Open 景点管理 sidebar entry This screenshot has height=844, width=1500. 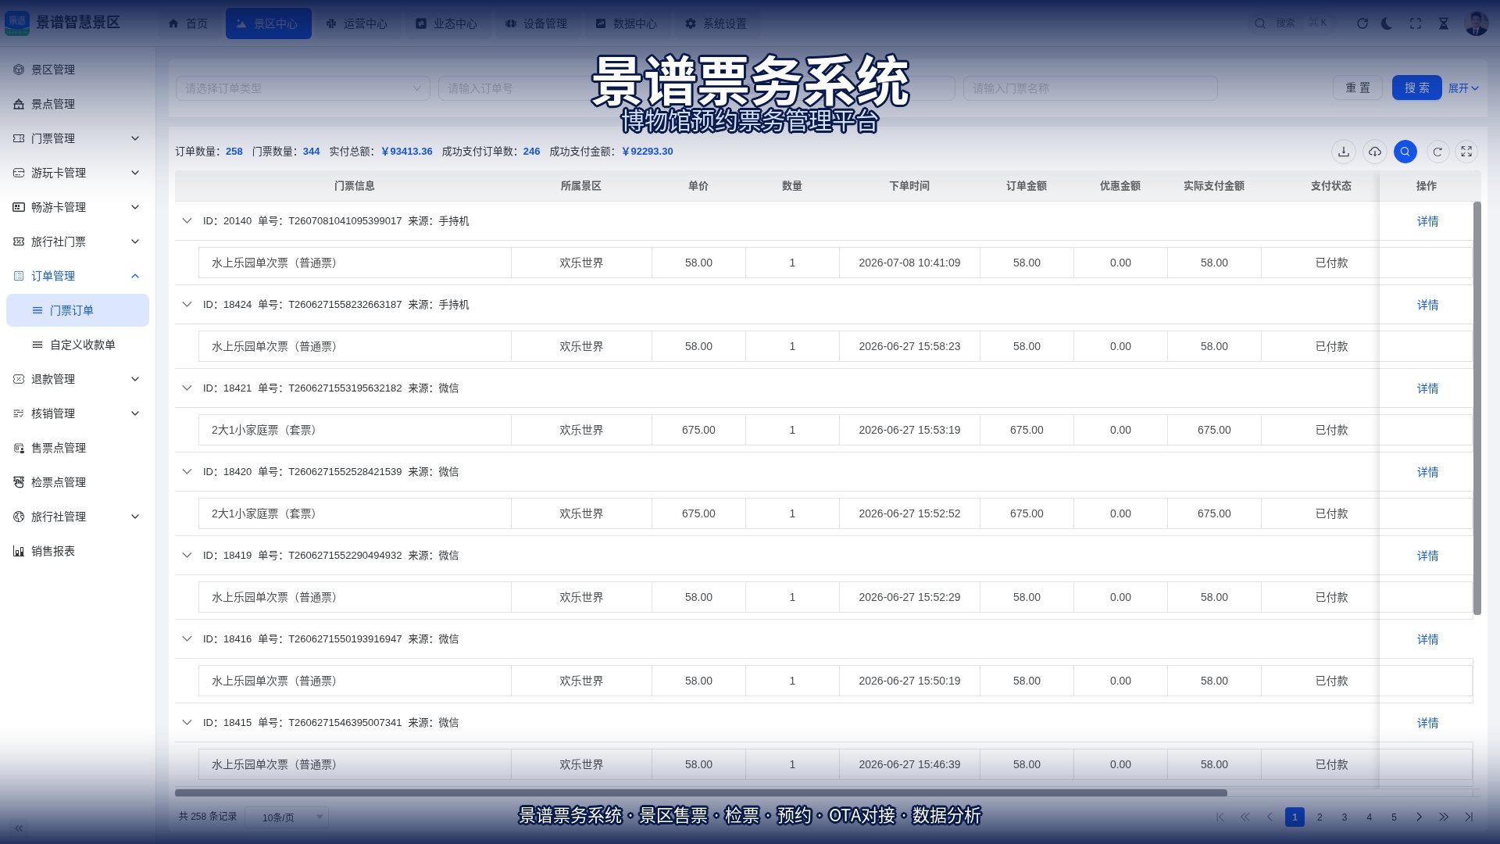pos(77,104)
